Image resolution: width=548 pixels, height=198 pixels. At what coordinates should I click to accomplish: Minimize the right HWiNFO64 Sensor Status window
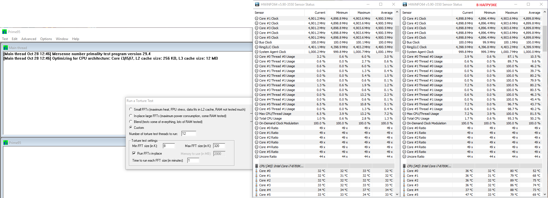[515, 4]
